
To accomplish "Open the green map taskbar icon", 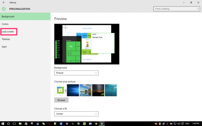I will point(84,123).
